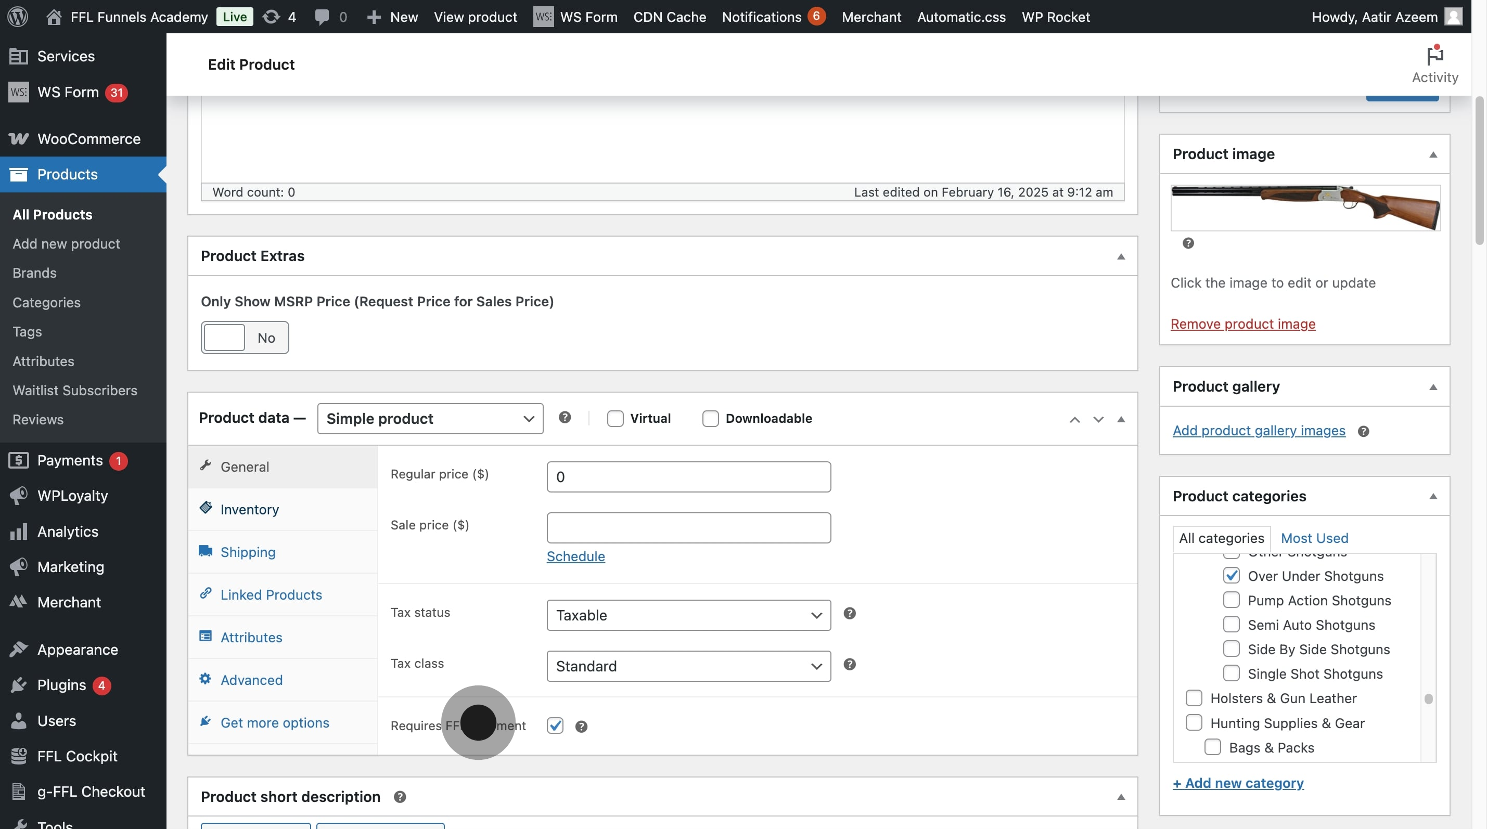
Task: Click the Regular price input field
Action: (x=688, y=476)
